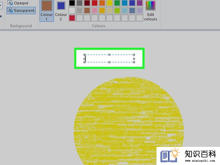Screen dimensions: 220x165
Task: Open the Edit colours dialog
Action: click(x=150, y=11)
